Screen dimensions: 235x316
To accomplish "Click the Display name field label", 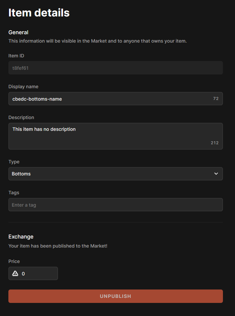I will pyautogui.click(x=23, y=87).
